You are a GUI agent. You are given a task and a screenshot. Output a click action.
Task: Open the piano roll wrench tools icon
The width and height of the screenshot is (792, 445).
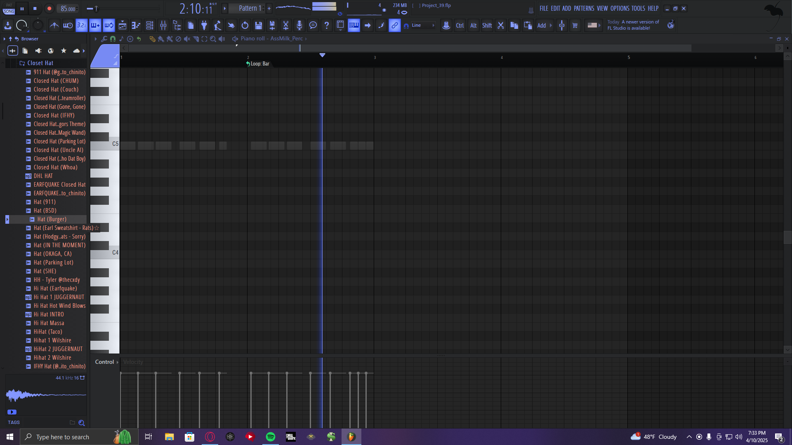(104, 39)
